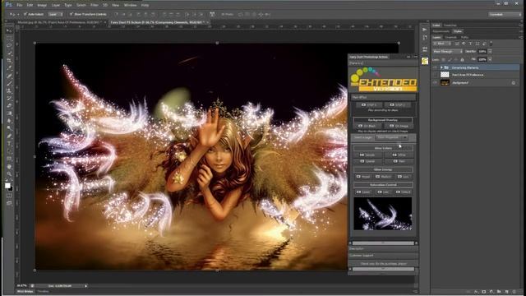Select the Eyedropper tool
The width and height of the screenshot is (526, 296).
(9, 68)
